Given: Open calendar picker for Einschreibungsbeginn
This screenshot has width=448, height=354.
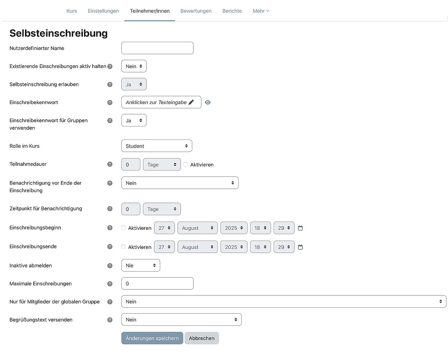Looking at the screenshot, I should [300, 228].
